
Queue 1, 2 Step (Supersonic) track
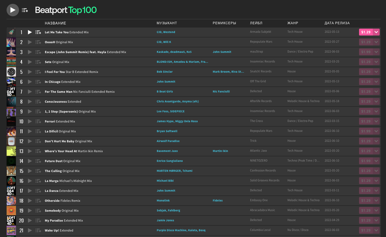[x=38, y=112]
